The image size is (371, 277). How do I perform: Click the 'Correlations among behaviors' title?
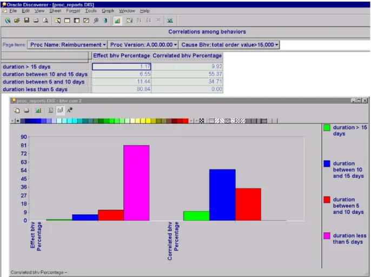tap(207, 32)
